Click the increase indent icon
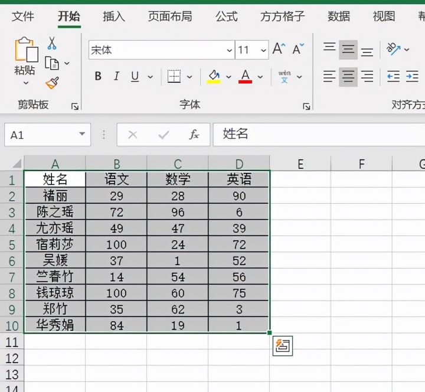Image resolution: width=425 pixels, height=392 pixels. (412, 76)
